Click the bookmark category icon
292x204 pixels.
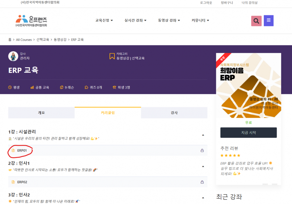(x=112, y=56)
